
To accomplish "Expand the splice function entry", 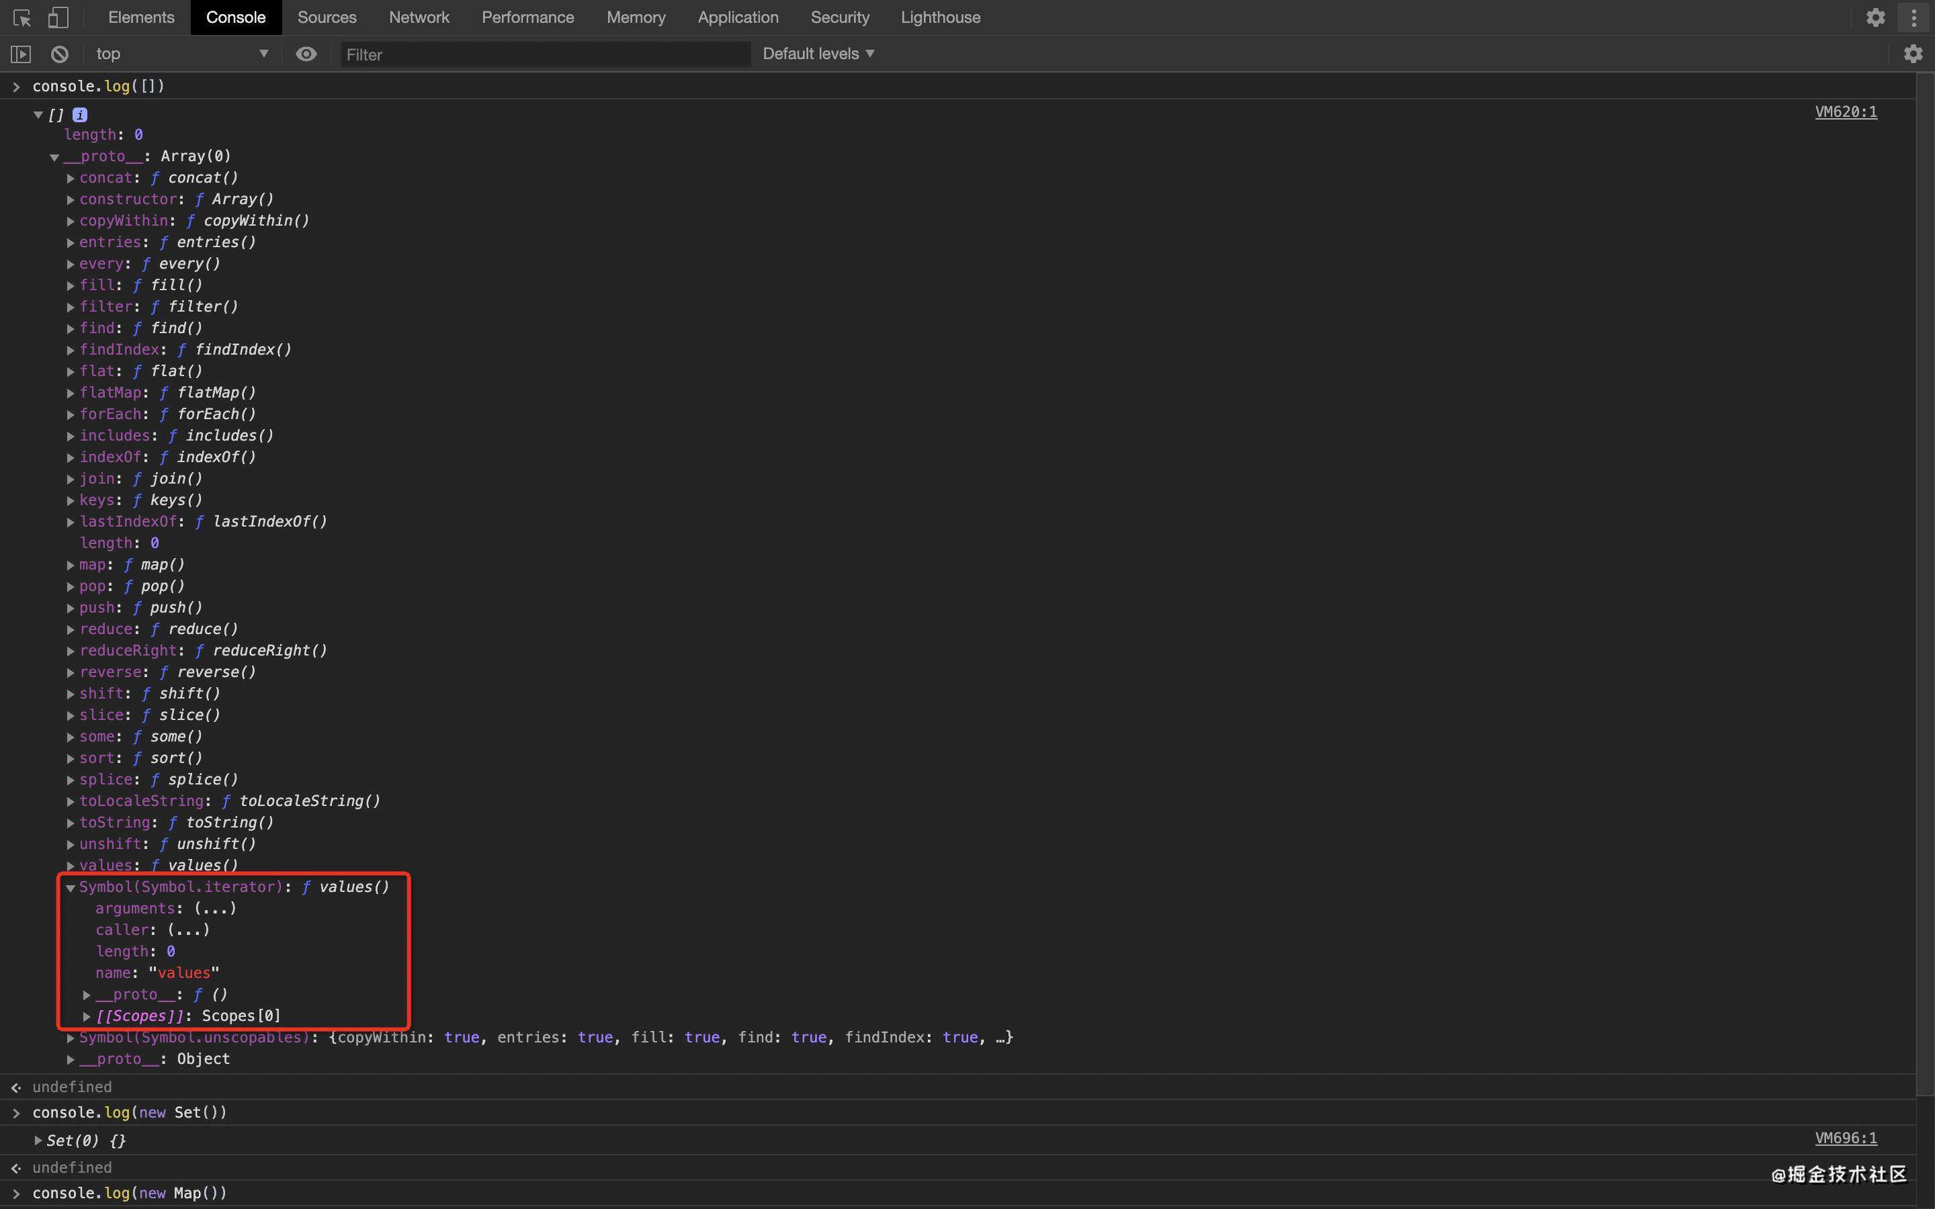I will click(71, 780).
